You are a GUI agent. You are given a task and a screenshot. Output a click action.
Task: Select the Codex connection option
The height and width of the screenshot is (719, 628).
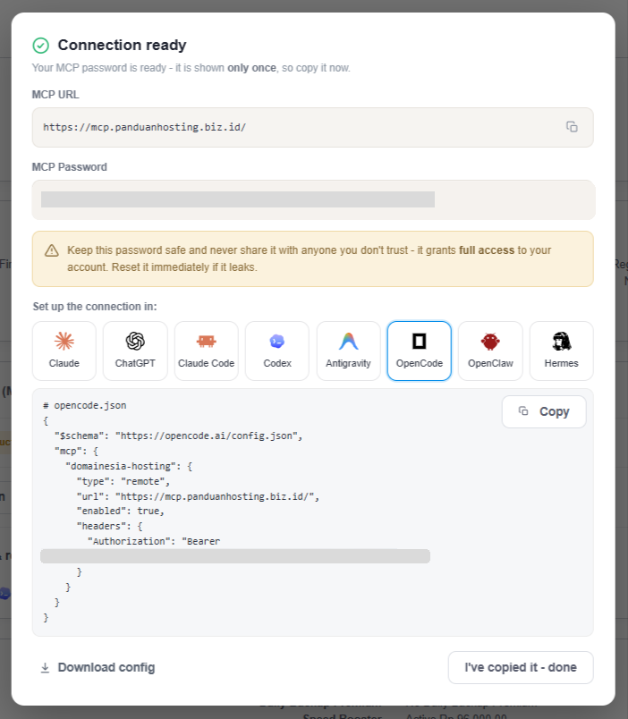tap(277, 351)
